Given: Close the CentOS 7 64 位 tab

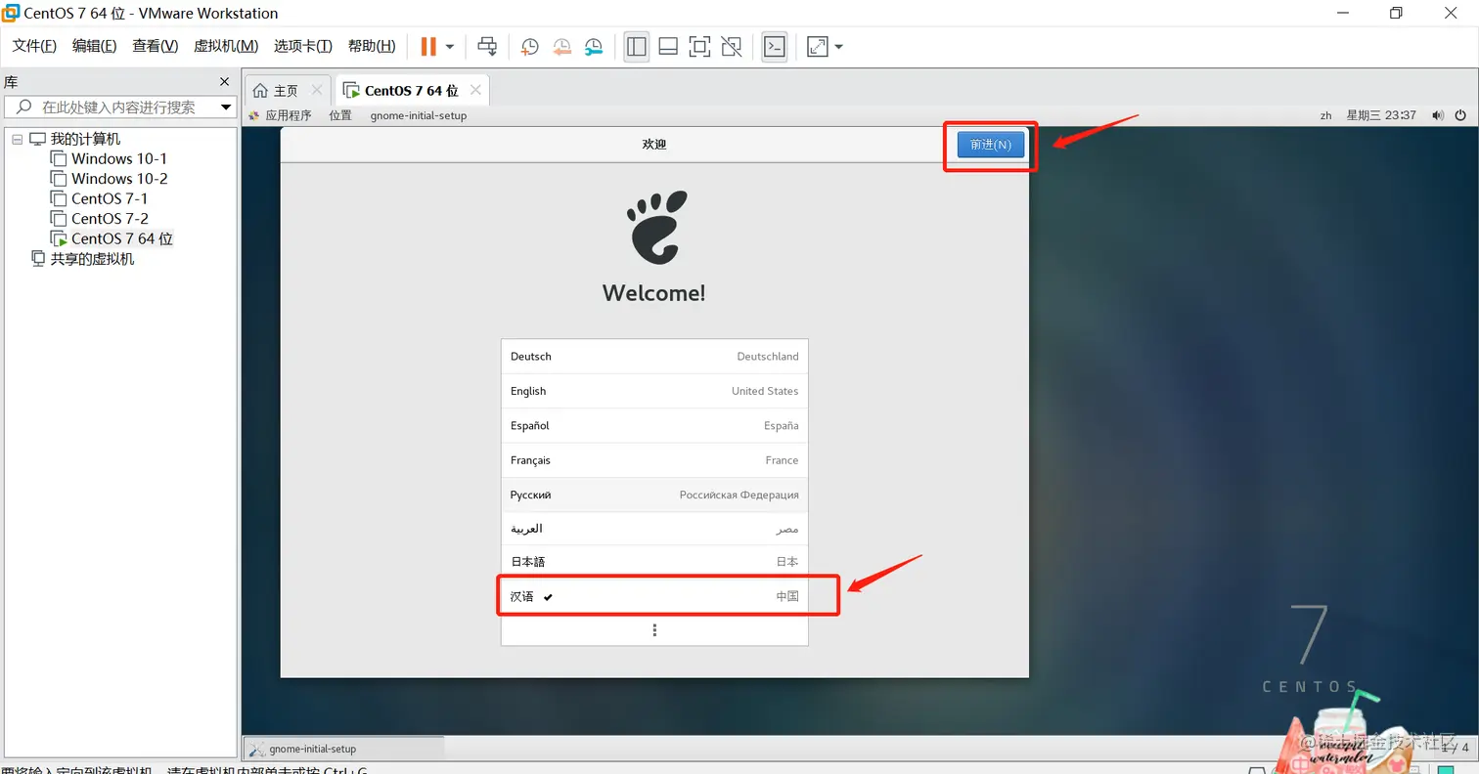Looking at the screenshot, I should (x=475, y=90).
